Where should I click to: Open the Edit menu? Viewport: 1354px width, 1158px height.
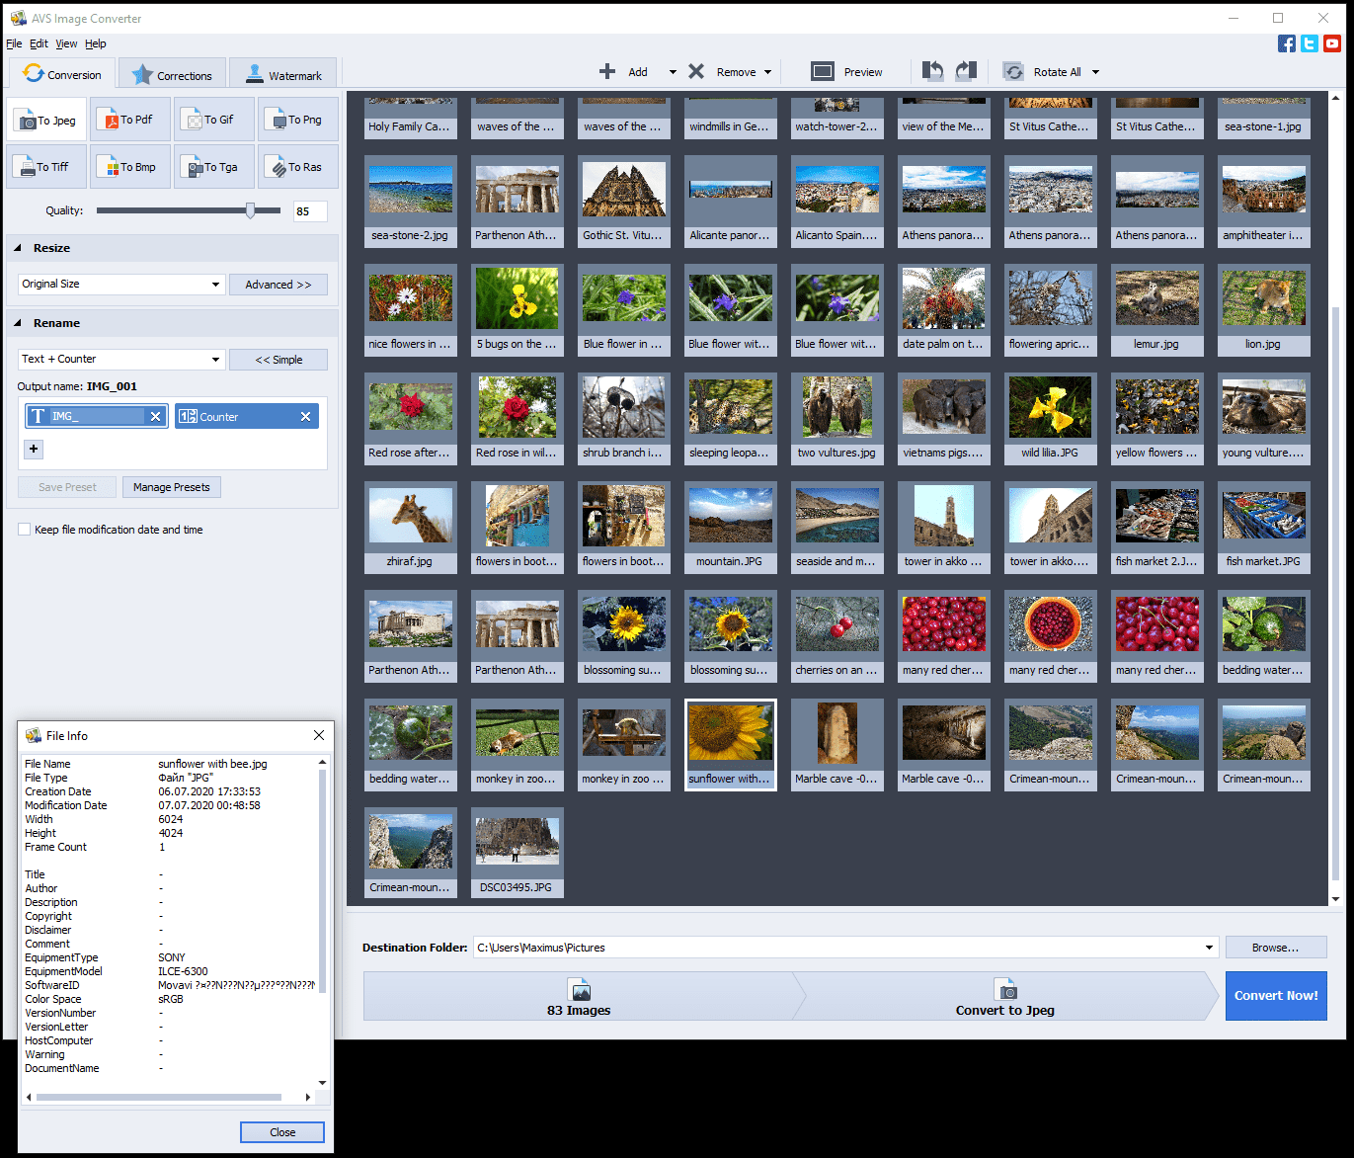tap(39, 43)
